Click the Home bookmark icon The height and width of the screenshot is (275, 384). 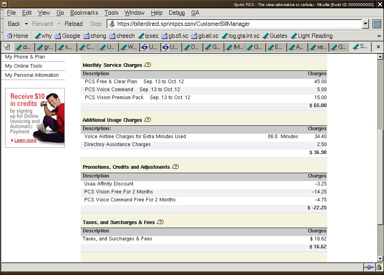tap(9, 36)
